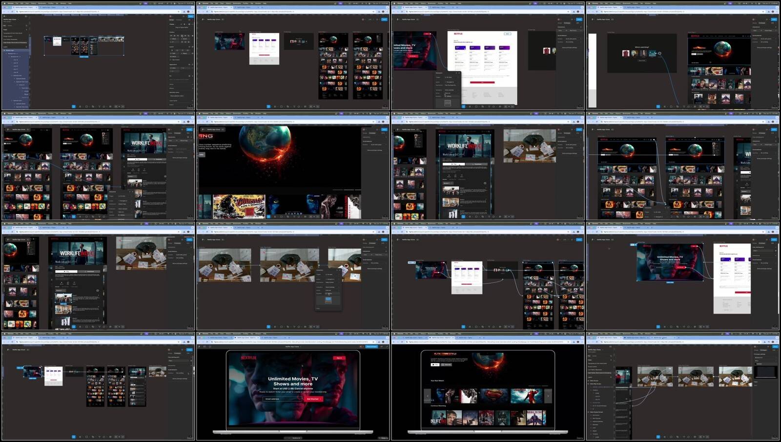Click left carousel arrow in prototype movie row
The image size is (781, 442).
coord(428,396)
